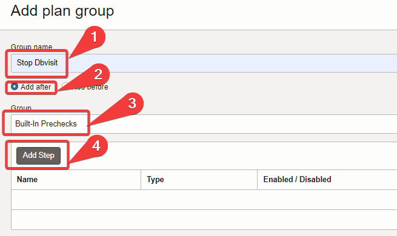The height and width of the screenshot is (236, 397).
Task: Click the red callout badge numbered 4
Action: 96,146
